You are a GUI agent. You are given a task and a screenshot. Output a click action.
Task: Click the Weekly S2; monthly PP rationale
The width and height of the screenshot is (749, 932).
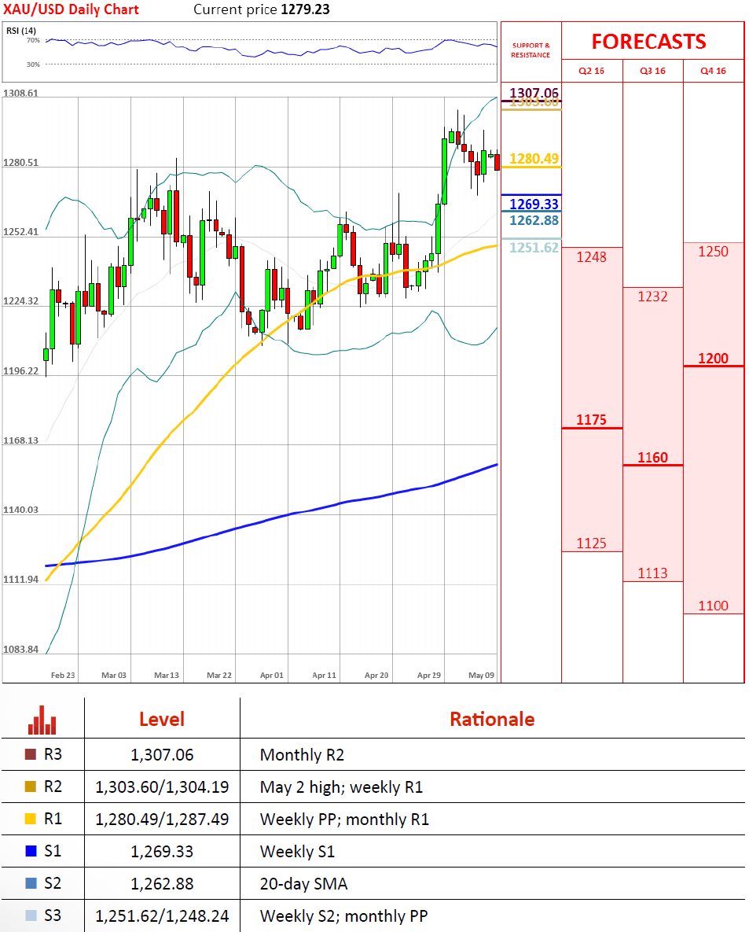344,916
